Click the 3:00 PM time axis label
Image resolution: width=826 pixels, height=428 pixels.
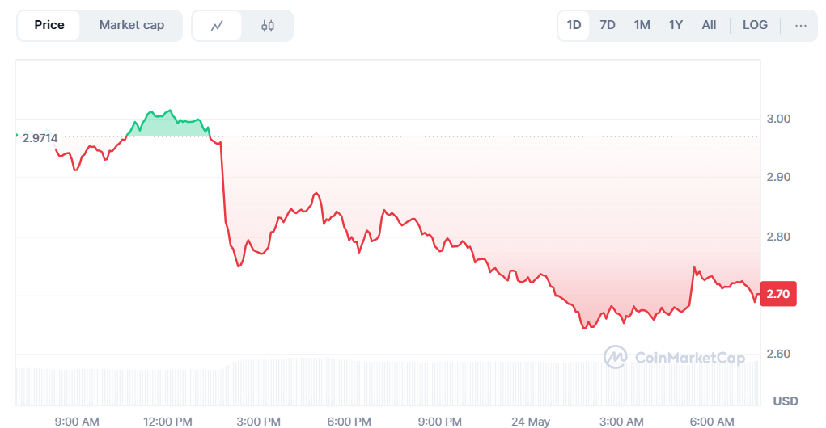coord(258,422)
